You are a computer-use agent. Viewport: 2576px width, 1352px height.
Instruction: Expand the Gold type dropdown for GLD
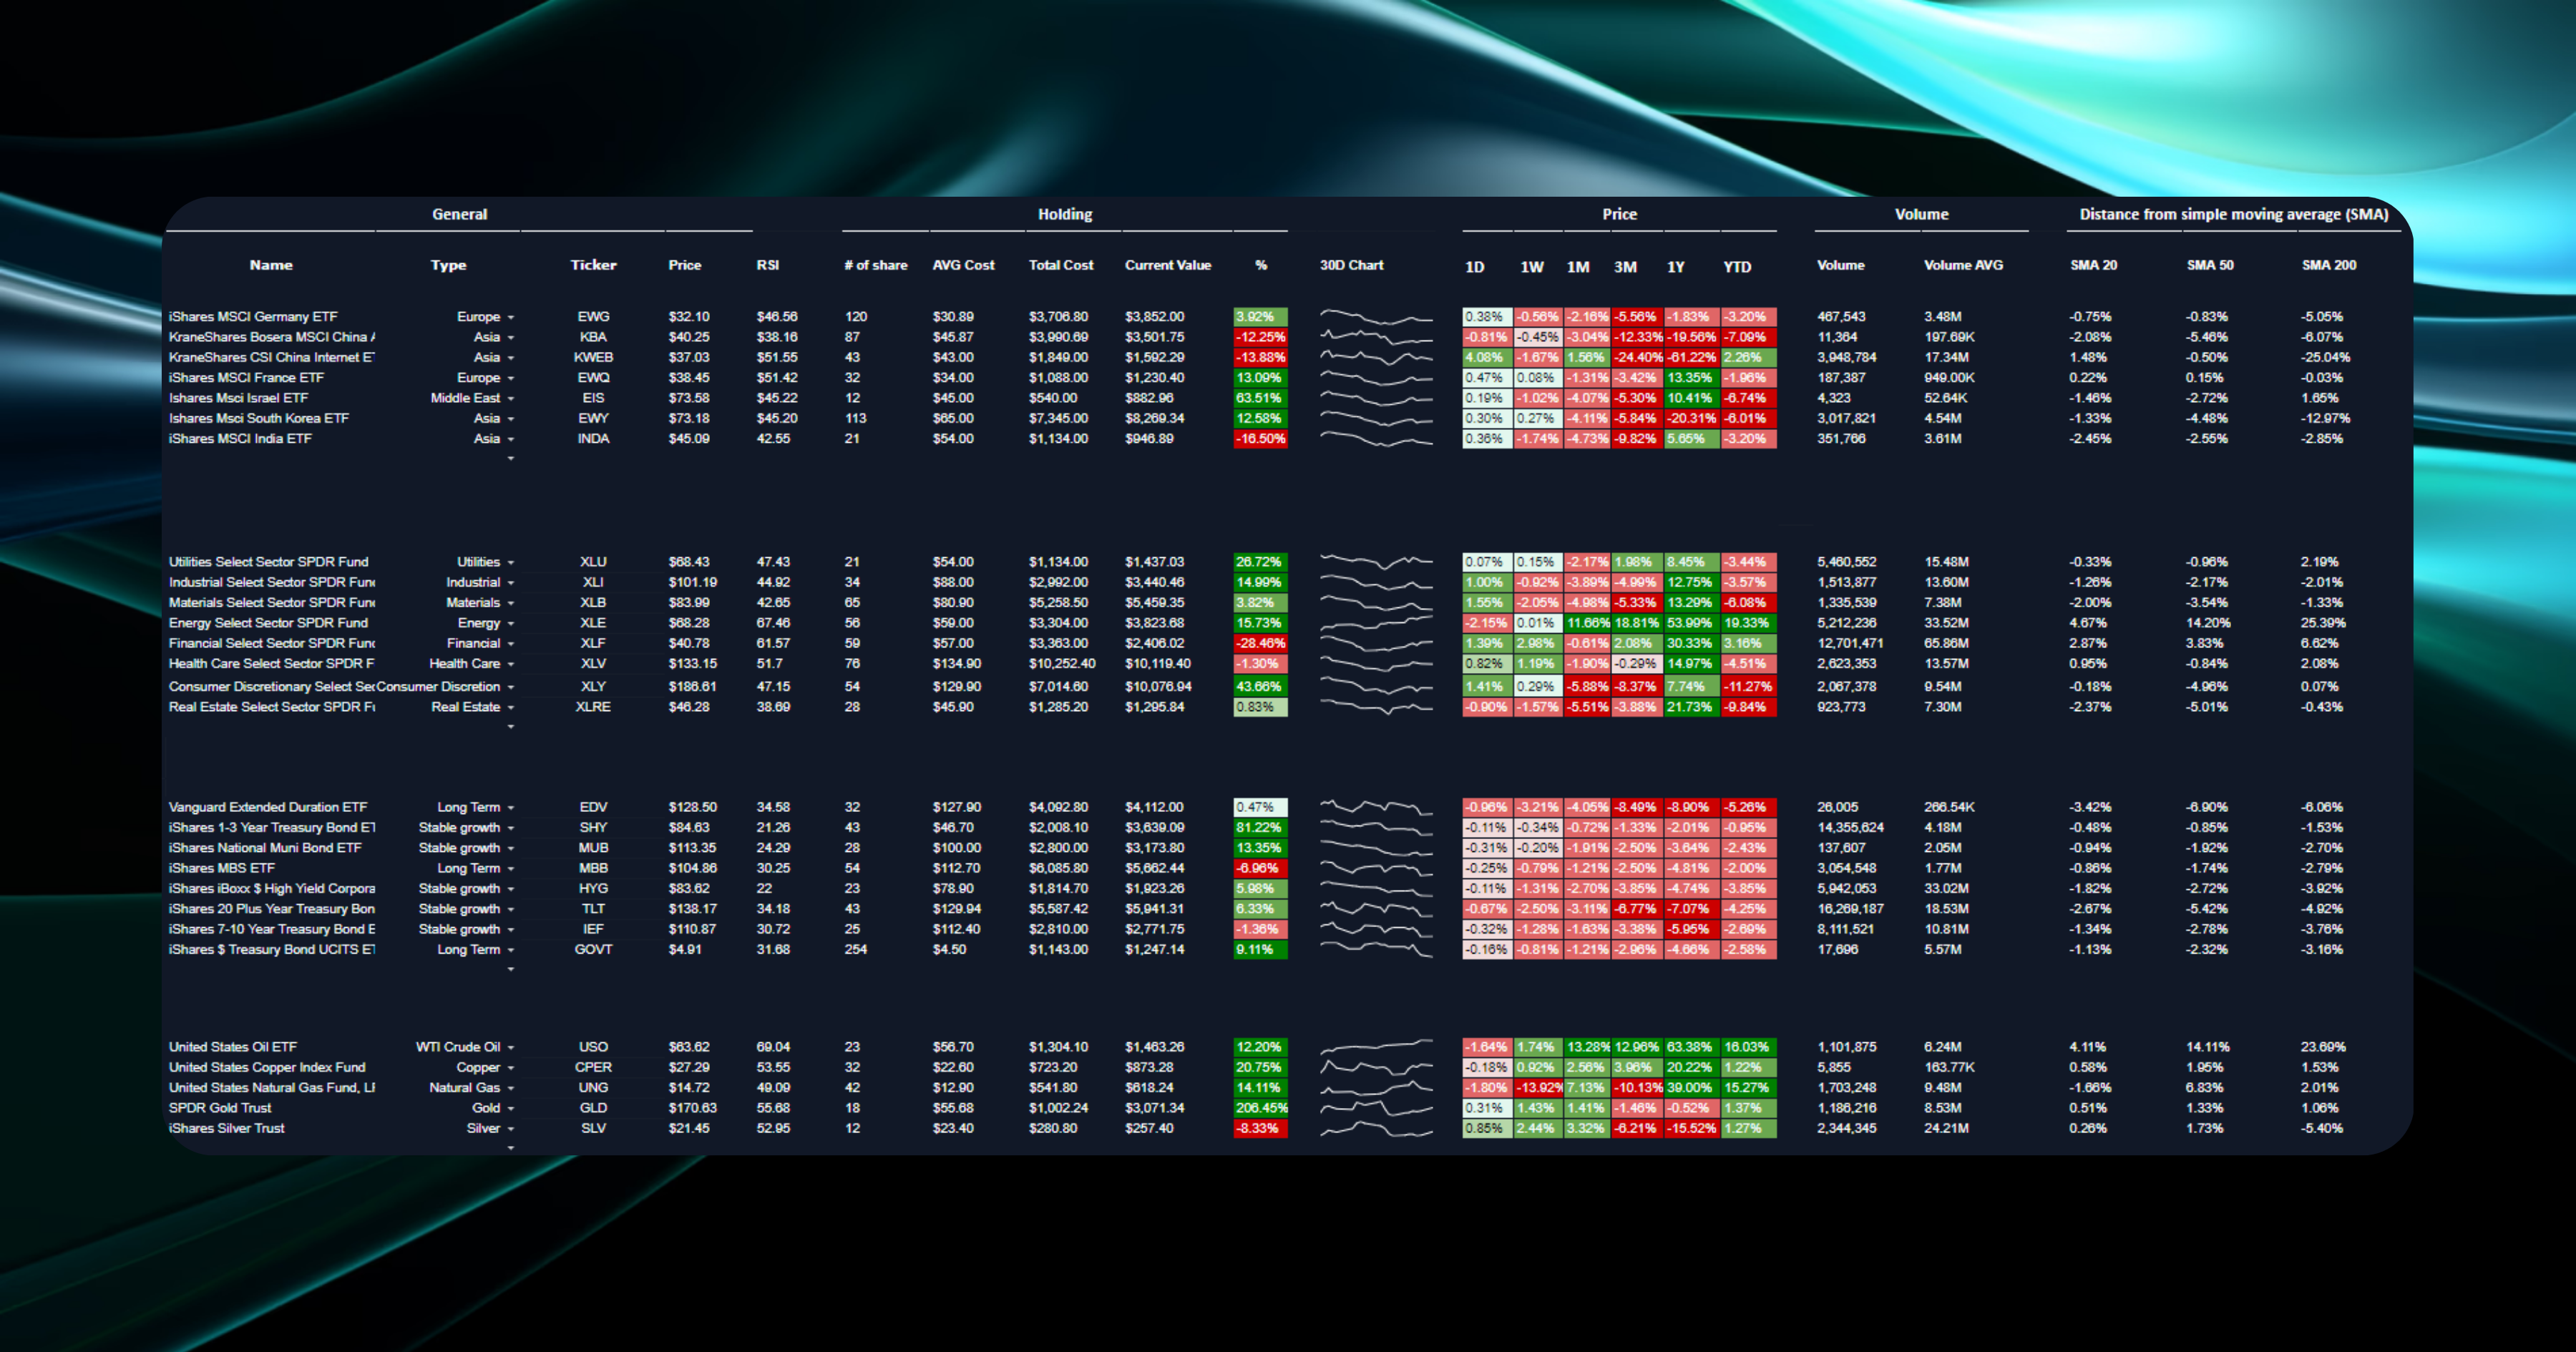point(510,1109)
